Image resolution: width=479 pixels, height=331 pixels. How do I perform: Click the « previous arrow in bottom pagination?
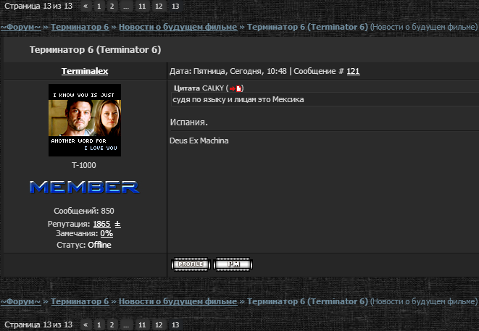(86, 324)
